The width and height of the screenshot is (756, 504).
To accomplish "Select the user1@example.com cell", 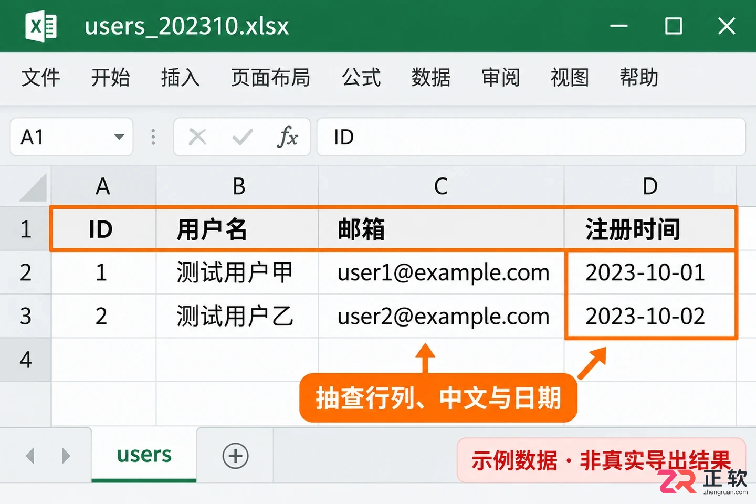I will [441, 272].
